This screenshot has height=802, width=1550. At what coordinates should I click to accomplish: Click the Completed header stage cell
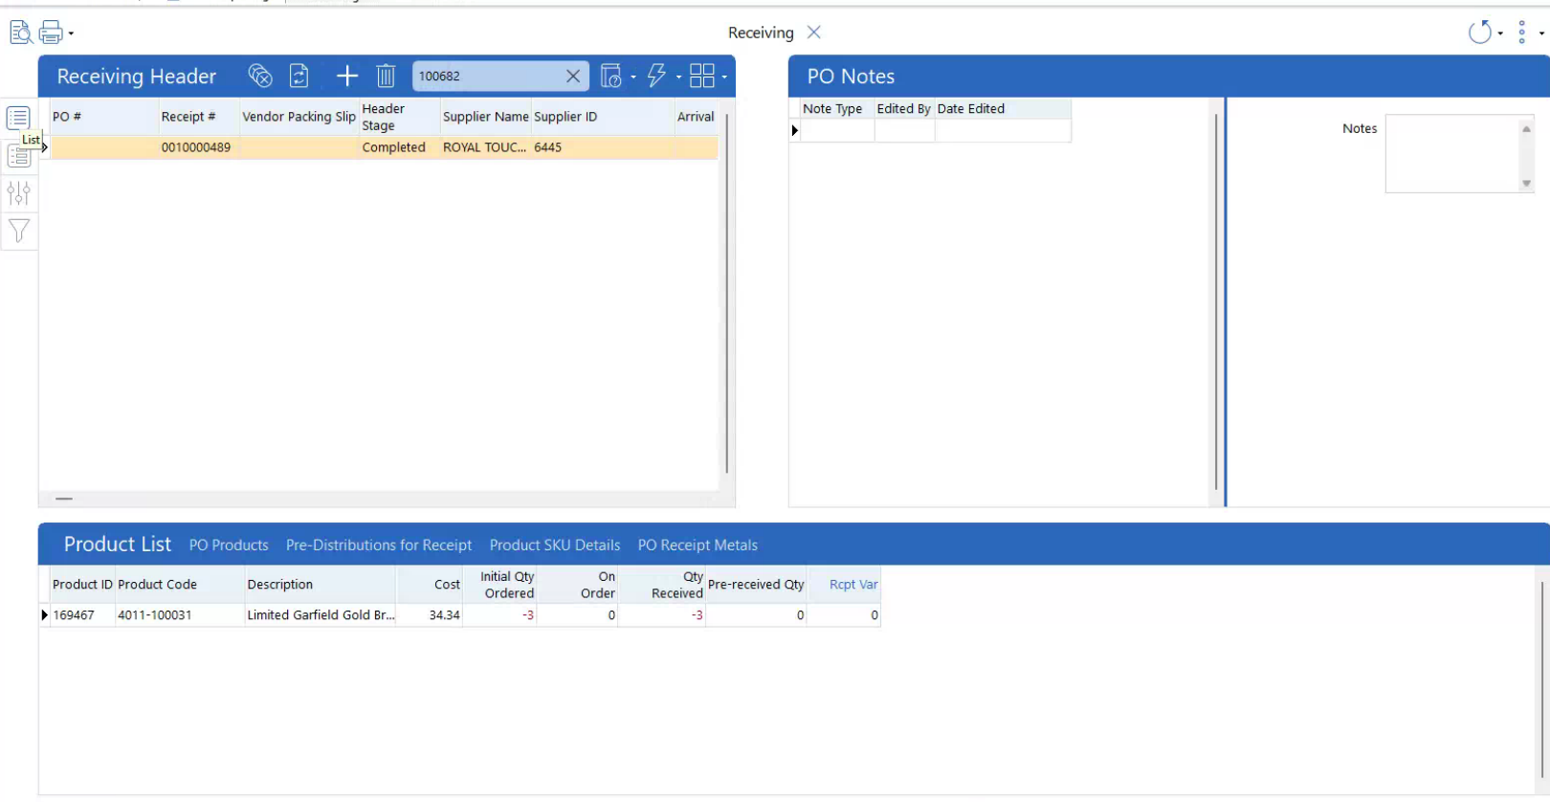(x=399, y=147)
